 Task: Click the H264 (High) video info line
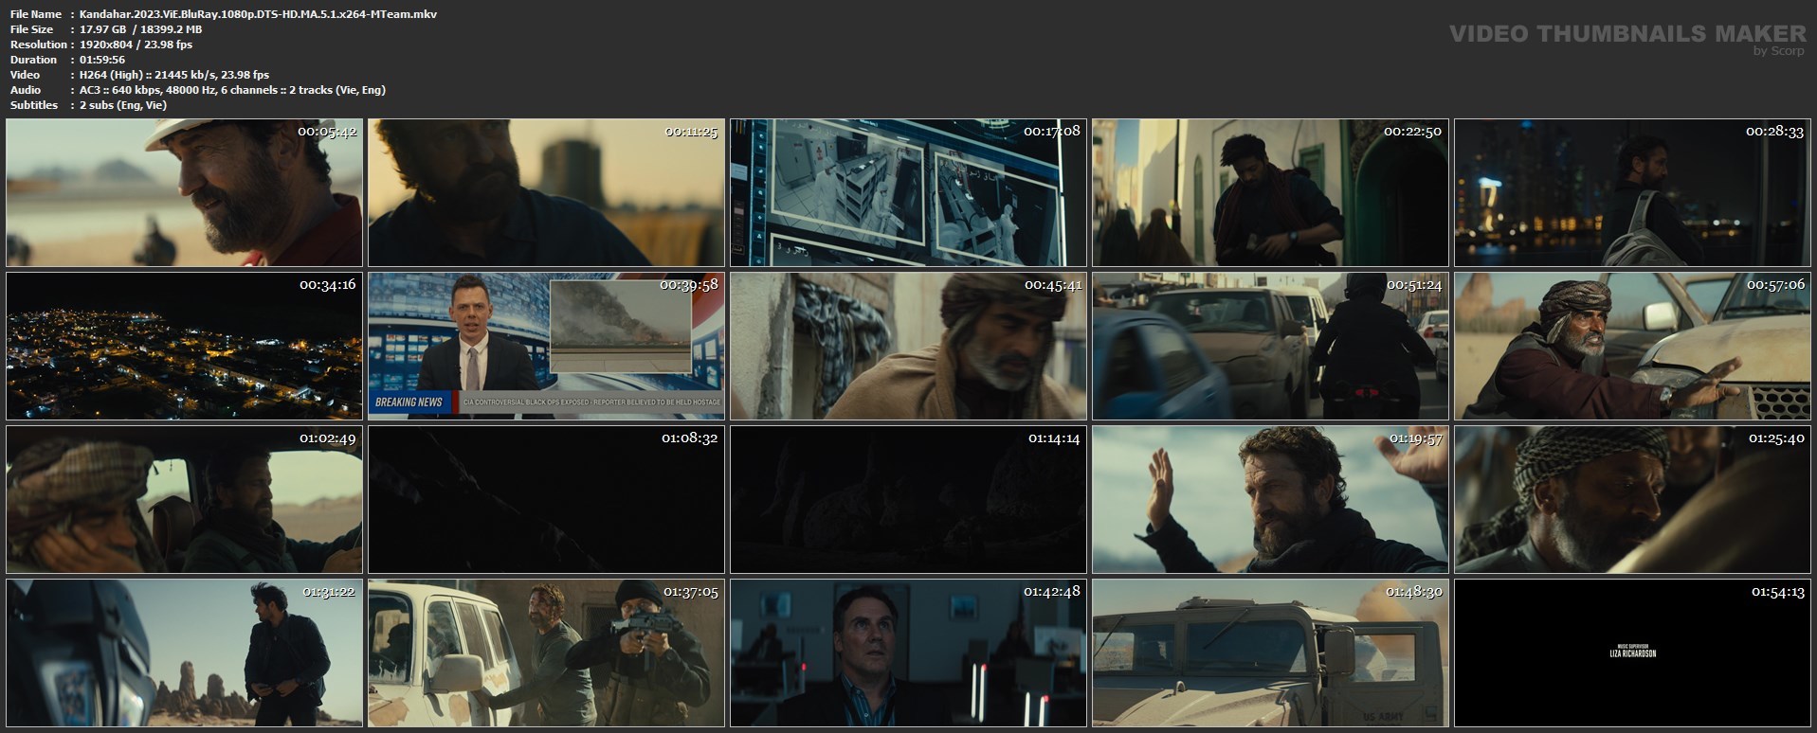[174, 75]
